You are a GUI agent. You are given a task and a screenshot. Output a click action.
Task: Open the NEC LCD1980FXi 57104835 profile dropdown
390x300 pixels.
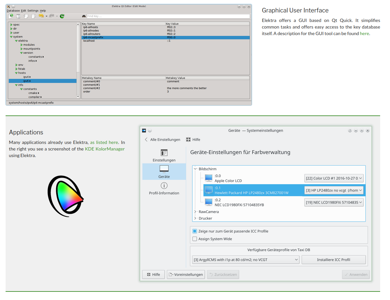(334, 203)
